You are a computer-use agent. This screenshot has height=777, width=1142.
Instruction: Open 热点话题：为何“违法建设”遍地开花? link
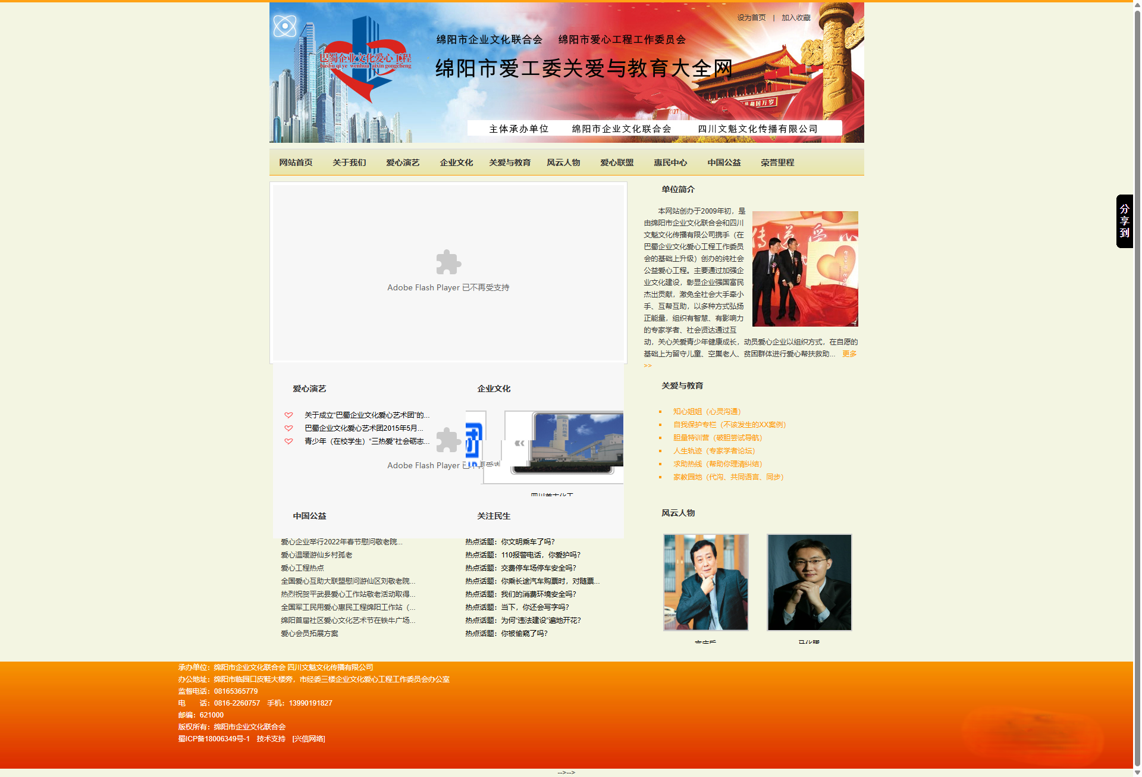click(523, 621)
